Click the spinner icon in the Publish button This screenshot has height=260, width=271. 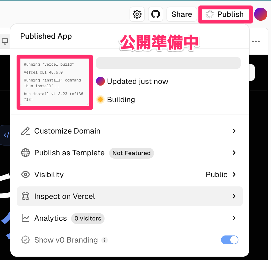tap(210, 14)
